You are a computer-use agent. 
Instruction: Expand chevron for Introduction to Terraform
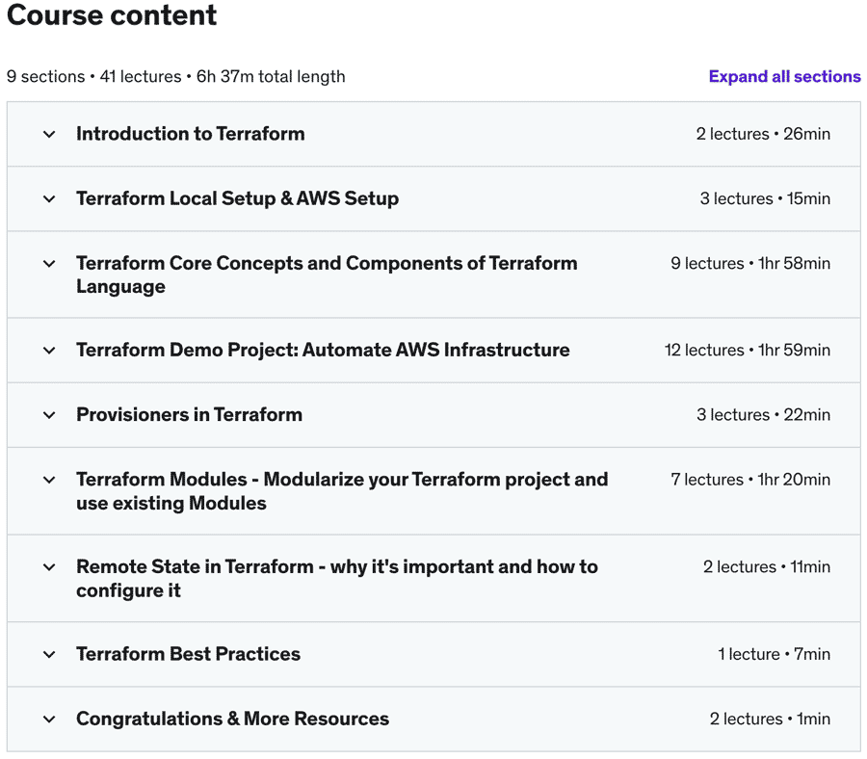pos(49,134)
